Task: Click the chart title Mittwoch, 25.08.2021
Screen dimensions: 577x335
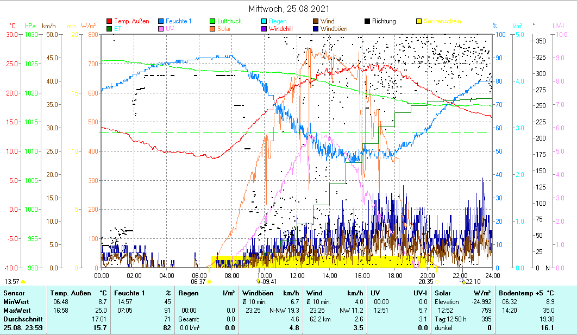Action: (x=288, y=9)
